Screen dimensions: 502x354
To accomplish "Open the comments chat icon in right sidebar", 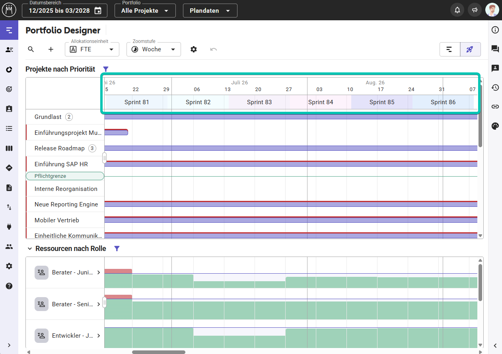I will 495,49.
